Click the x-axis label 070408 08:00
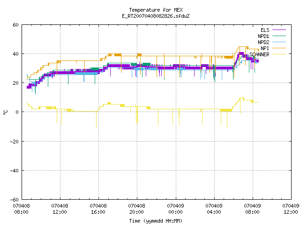This screenshot has width=300, height=225. click(22, 209)
